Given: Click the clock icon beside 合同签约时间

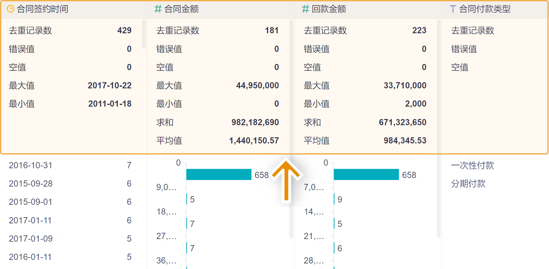Looking at the screenshot, I should (10, 9).
